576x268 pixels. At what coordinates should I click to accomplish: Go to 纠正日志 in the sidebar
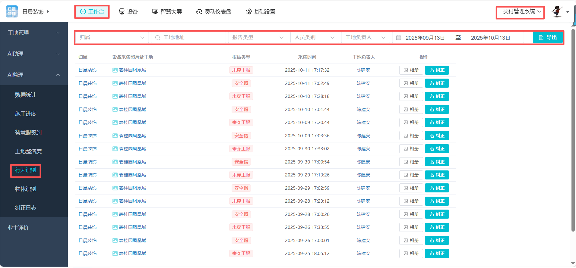coord(26,208)
